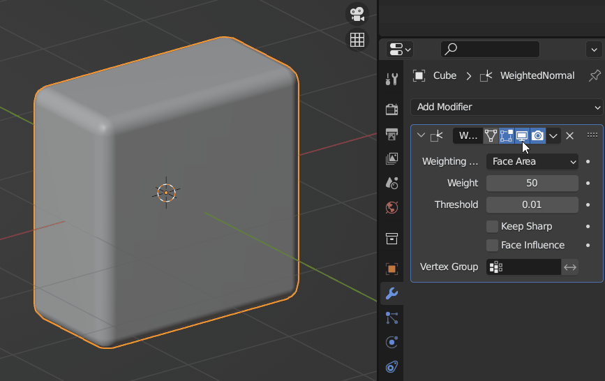Open the Tool properties tab

(391, 79)
